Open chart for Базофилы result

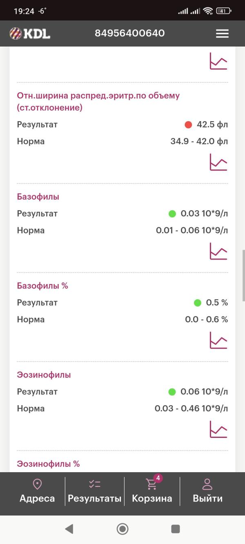[218, 251]
